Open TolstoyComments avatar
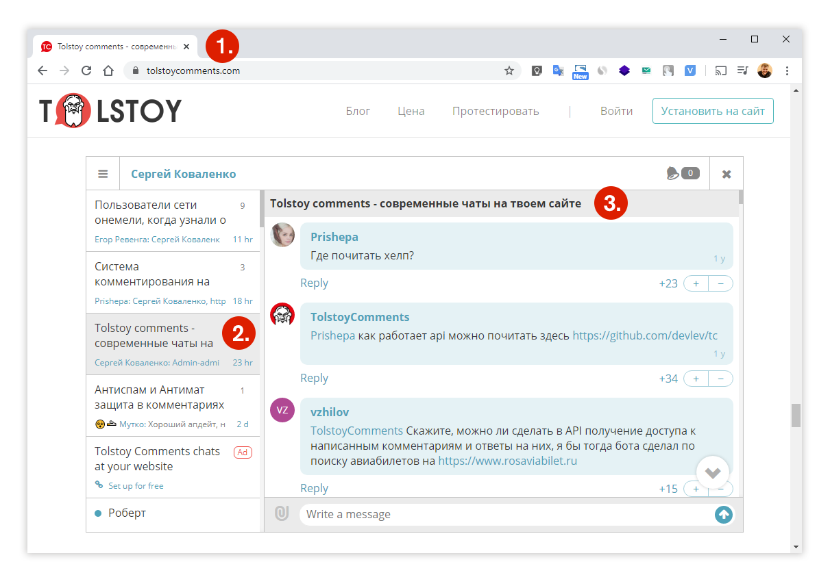Viewport: 830px width, 575px height. click(x=282, y=315)
